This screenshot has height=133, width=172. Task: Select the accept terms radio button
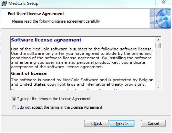click(x=14, y=99)
